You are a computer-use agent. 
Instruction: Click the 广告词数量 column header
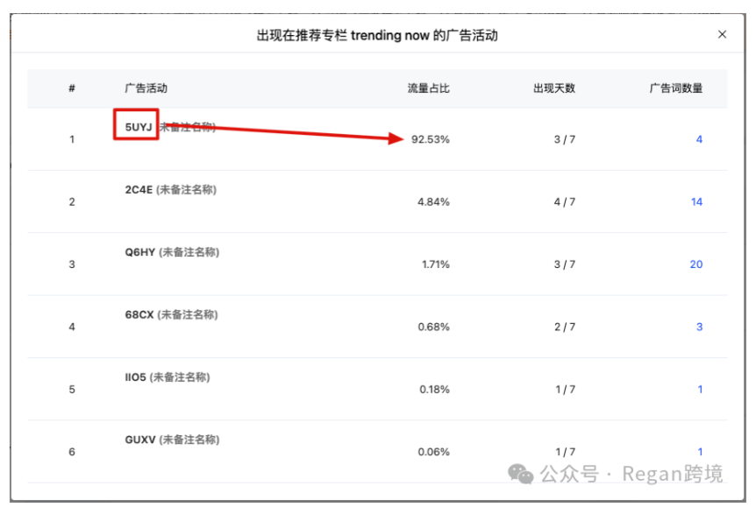pyautogui.click(x=676, y=88)
